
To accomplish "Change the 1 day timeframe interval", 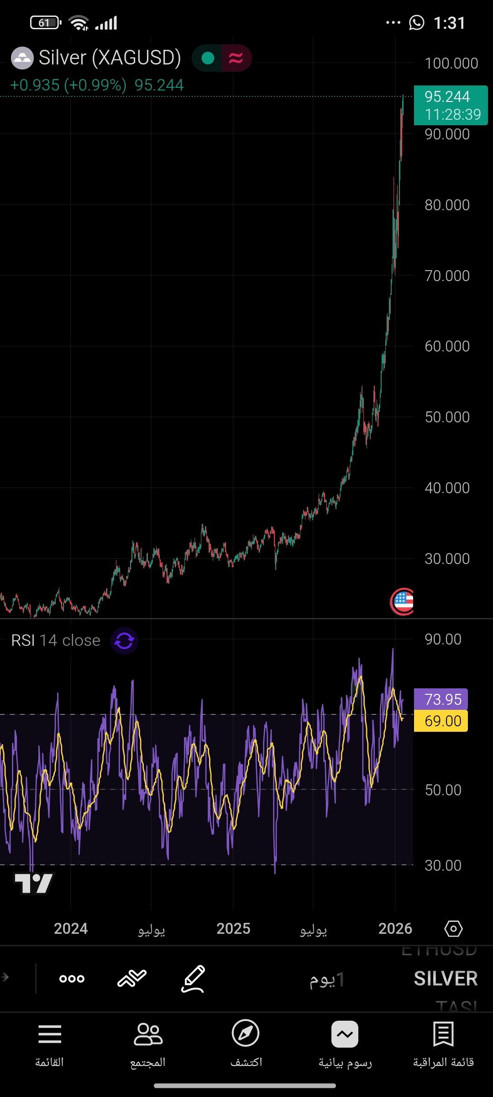I will click(x=327, y=979).
